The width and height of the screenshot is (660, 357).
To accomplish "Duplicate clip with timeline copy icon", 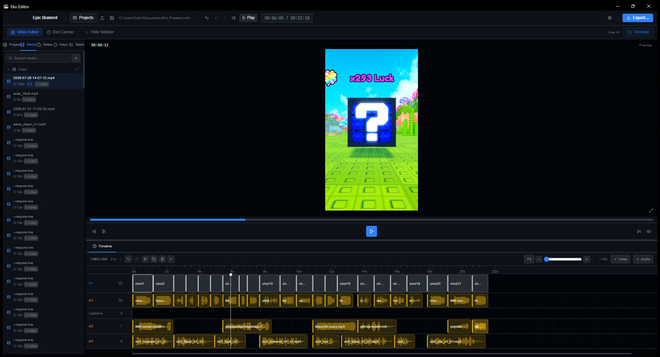I will [x=154, y=259].
